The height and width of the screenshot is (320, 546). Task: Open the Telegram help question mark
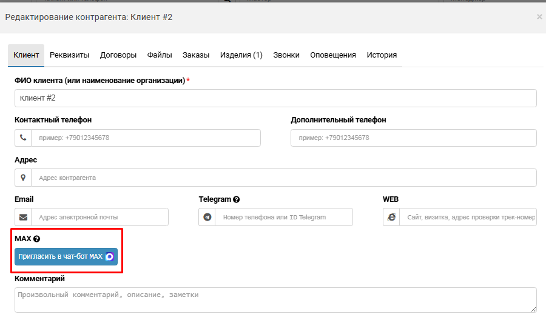pos(237,199)
